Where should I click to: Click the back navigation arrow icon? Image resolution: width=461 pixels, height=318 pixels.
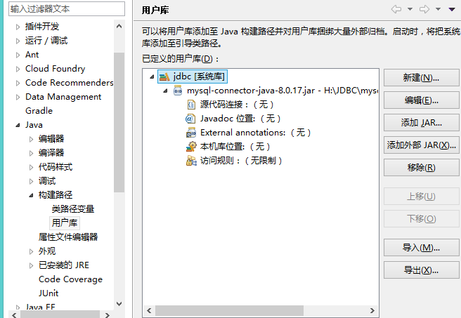[396, 9]
